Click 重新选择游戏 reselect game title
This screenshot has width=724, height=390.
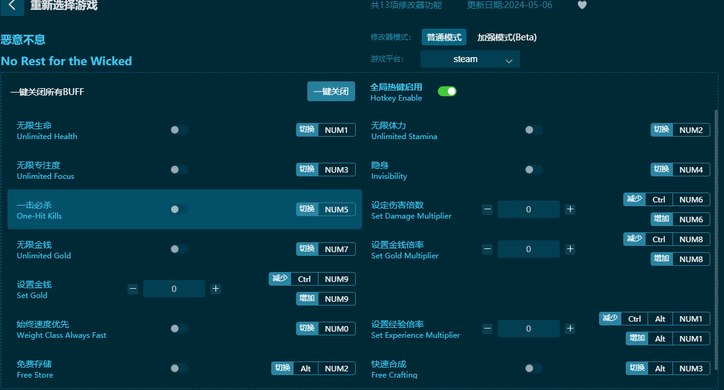[x=64, y=6]
